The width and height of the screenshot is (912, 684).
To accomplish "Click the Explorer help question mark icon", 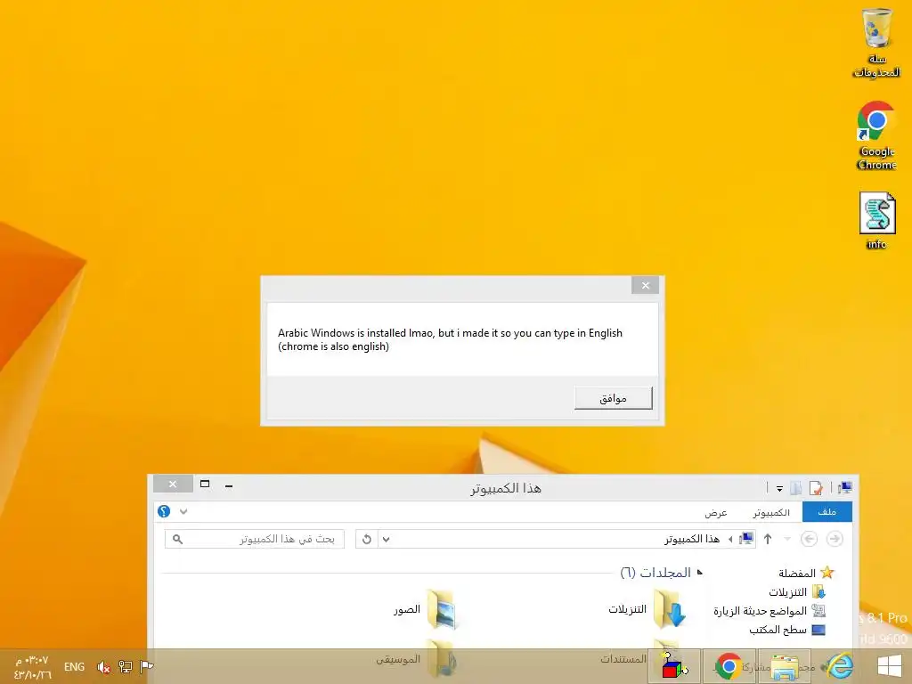I will 164,511.
